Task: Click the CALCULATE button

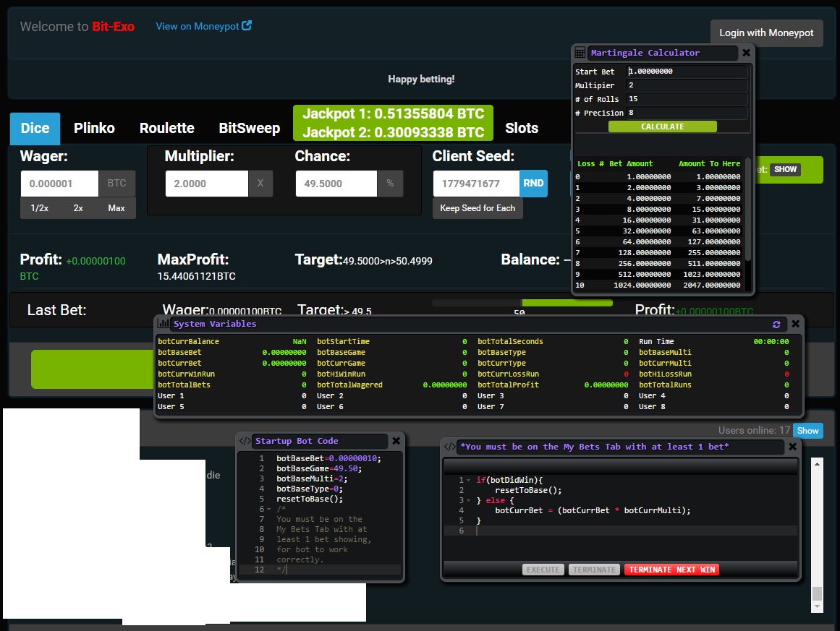Action: coord(662,126)
